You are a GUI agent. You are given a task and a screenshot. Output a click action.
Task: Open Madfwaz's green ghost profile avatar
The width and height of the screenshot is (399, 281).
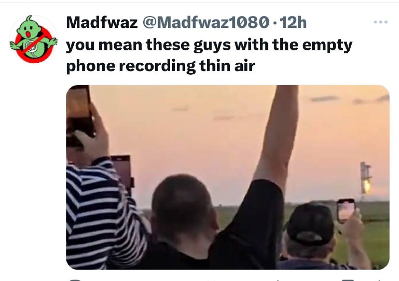coord(33,39)
